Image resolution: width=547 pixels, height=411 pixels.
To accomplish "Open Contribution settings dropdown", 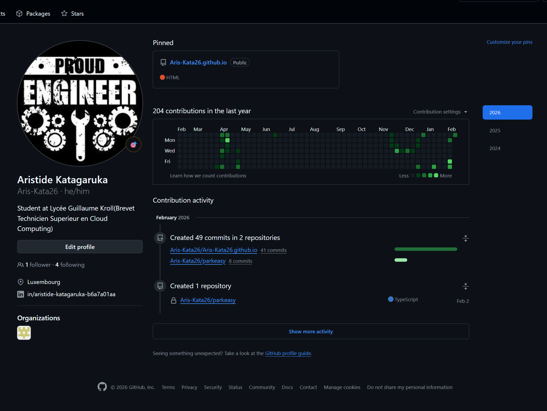I will 440,112.
